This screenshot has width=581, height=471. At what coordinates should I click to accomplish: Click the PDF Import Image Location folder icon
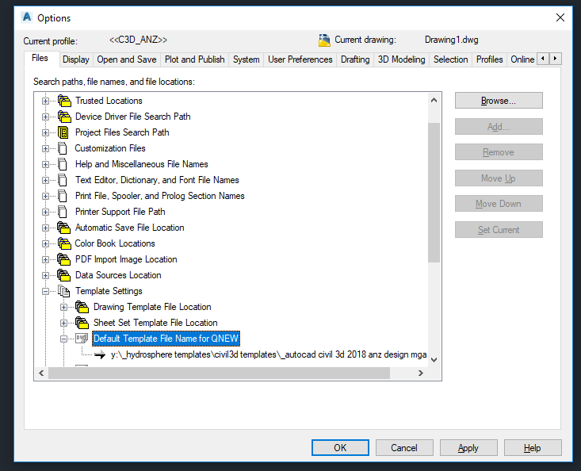click(64, 259)
